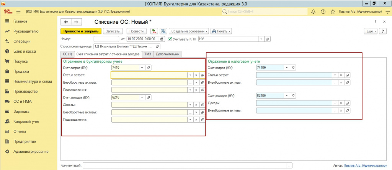Show Дт/Кт document postings

tap(154, 31)
